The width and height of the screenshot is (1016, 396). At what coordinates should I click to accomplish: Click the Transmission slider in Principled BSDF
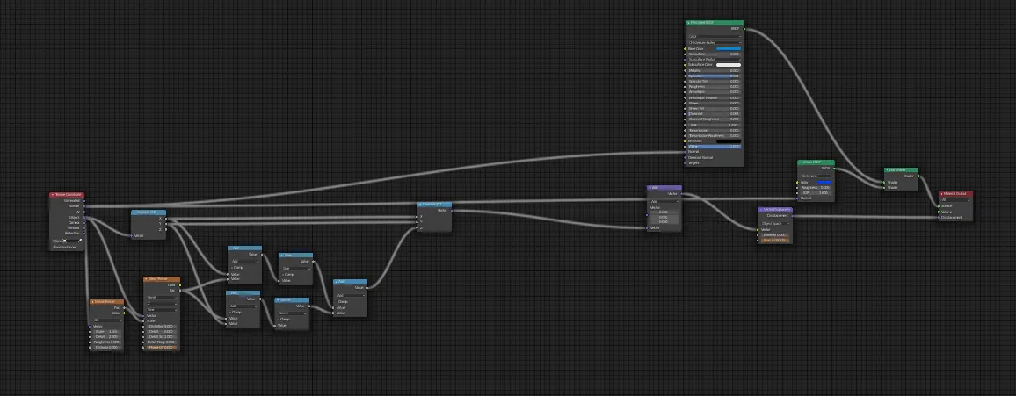tap(715, 130)
